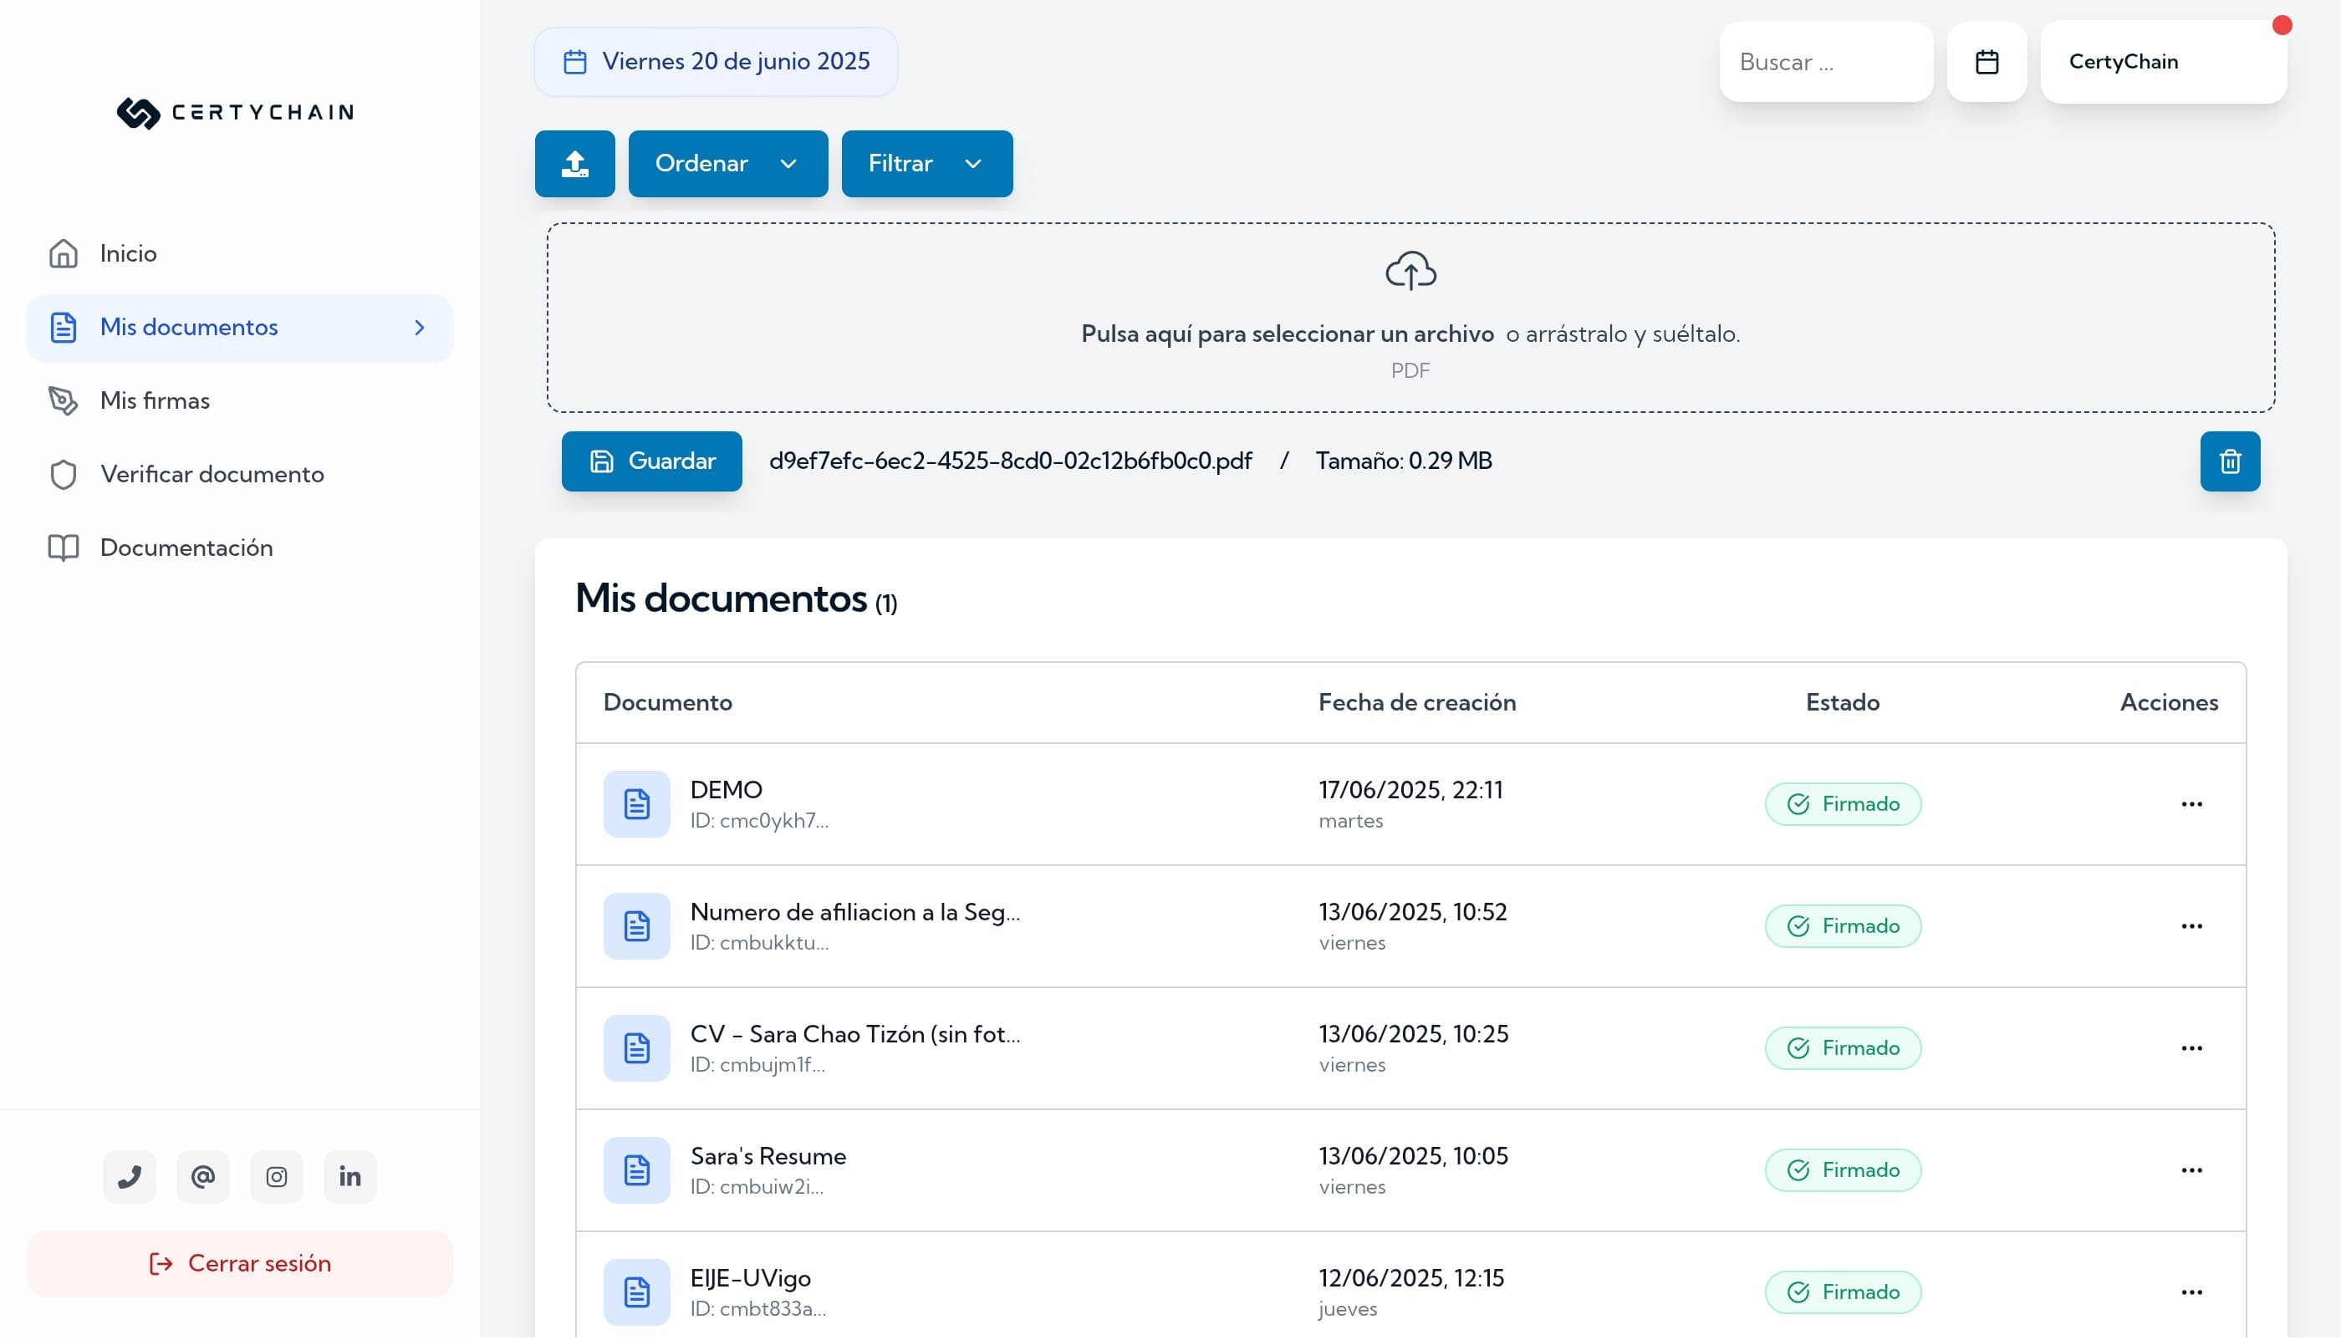Click the phone contact icon

pyautogui.click(x=129, y=1176)
